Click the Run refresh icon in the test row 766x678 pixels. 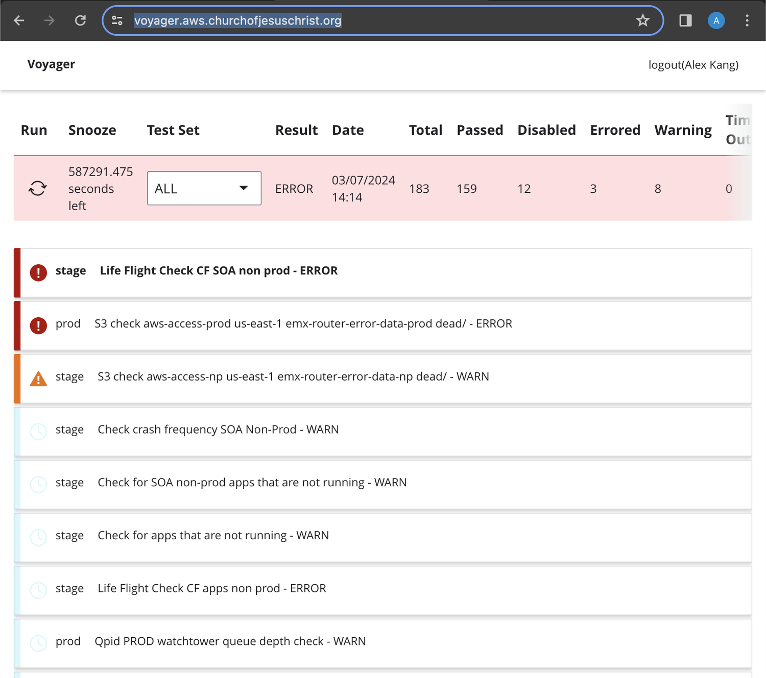[x=38, y=188]
